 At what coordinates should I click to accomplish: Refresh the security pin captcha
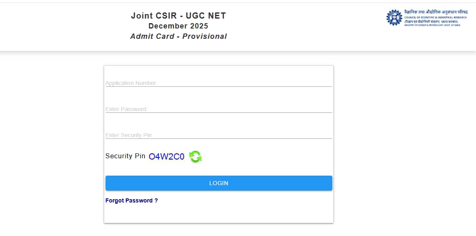[x=195, y=157]
